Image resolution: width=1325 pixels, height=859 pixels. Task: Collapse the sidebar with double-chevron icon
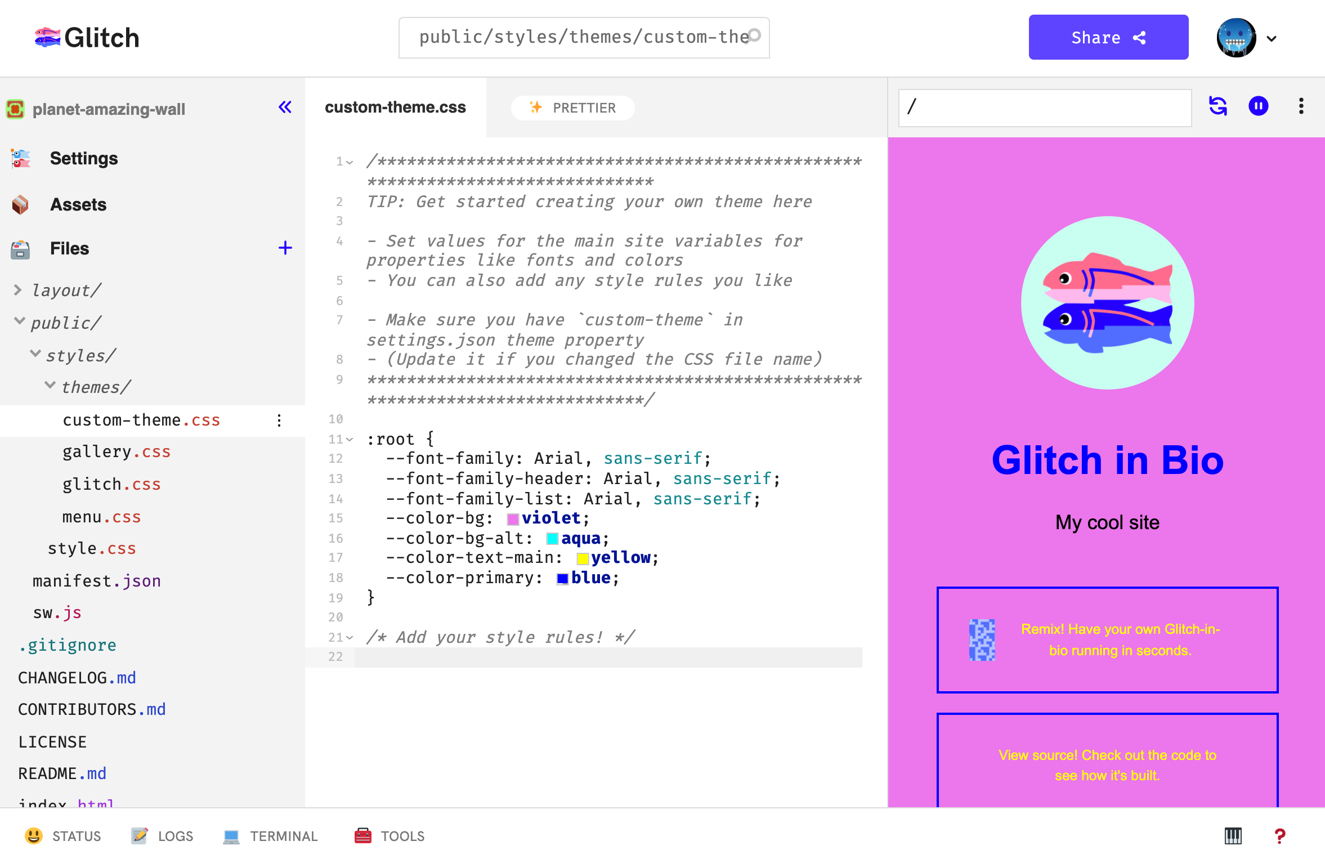(x=285, y=107)
